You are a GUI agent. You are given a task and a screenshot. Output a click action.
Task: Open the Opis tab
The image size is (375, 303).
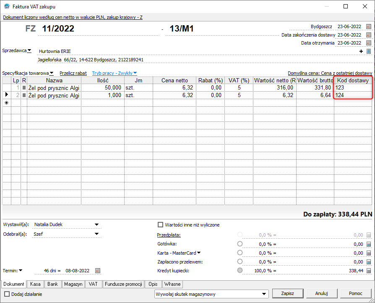pyautogui.click(x=153, y=284)
